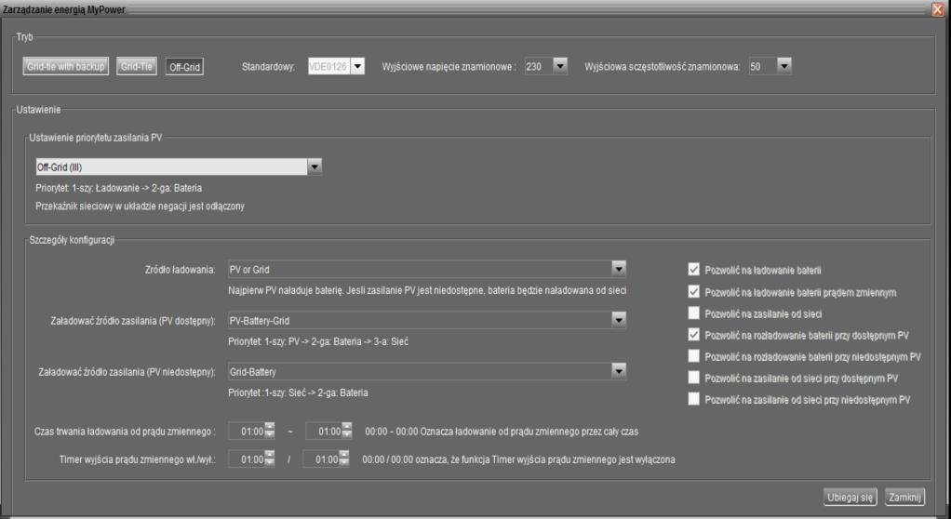Click AC charging start time field

click(x=247, y=431)
